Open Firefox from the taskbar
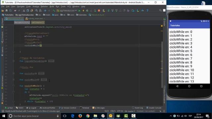Screen dimensions: 212x119 click(x=80, y=116)
